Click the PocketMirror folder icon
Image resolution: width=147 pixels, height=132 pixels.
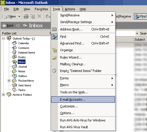click(x=14, y=80)
